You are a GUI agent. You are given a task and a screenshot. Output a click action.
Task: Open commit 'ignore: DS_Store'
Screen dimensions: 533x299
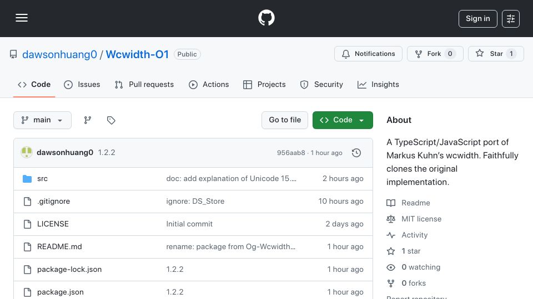(195, 202)
